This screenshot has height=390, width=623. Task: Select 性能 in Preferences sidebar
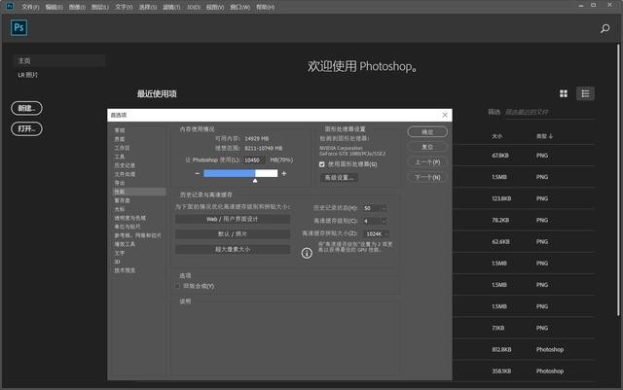(x=137, y=192)
